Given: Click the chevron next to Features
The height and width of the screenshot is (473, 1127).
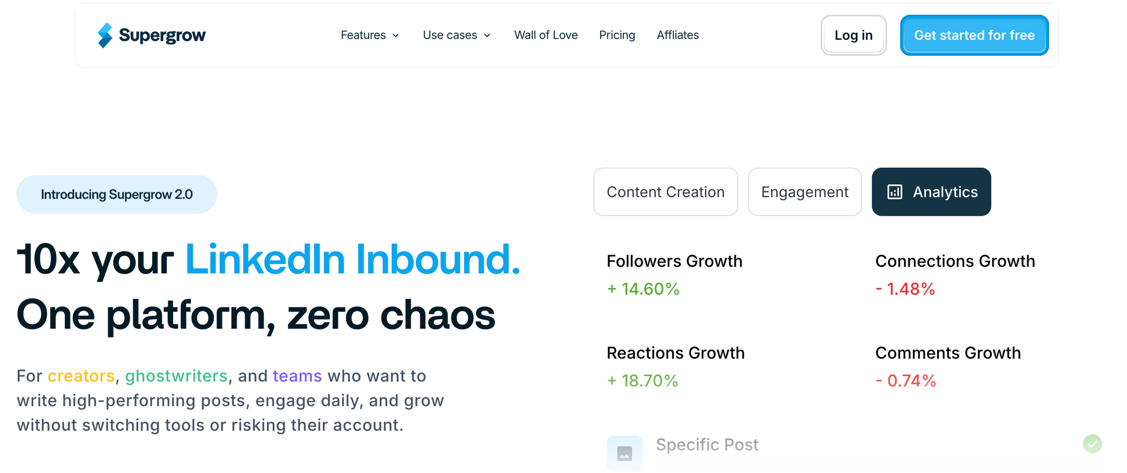Looking at the screenshot, I should (x=396, y=35).
